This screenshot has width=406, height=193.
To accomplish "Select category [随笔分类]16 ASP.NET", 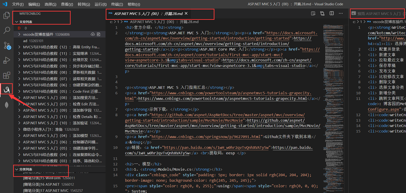I will pos(59,184).
